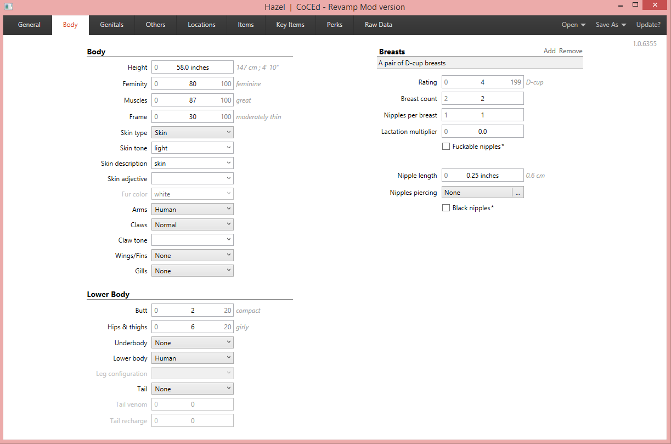Click the Open menu in the toolbar

click(573, 25)
